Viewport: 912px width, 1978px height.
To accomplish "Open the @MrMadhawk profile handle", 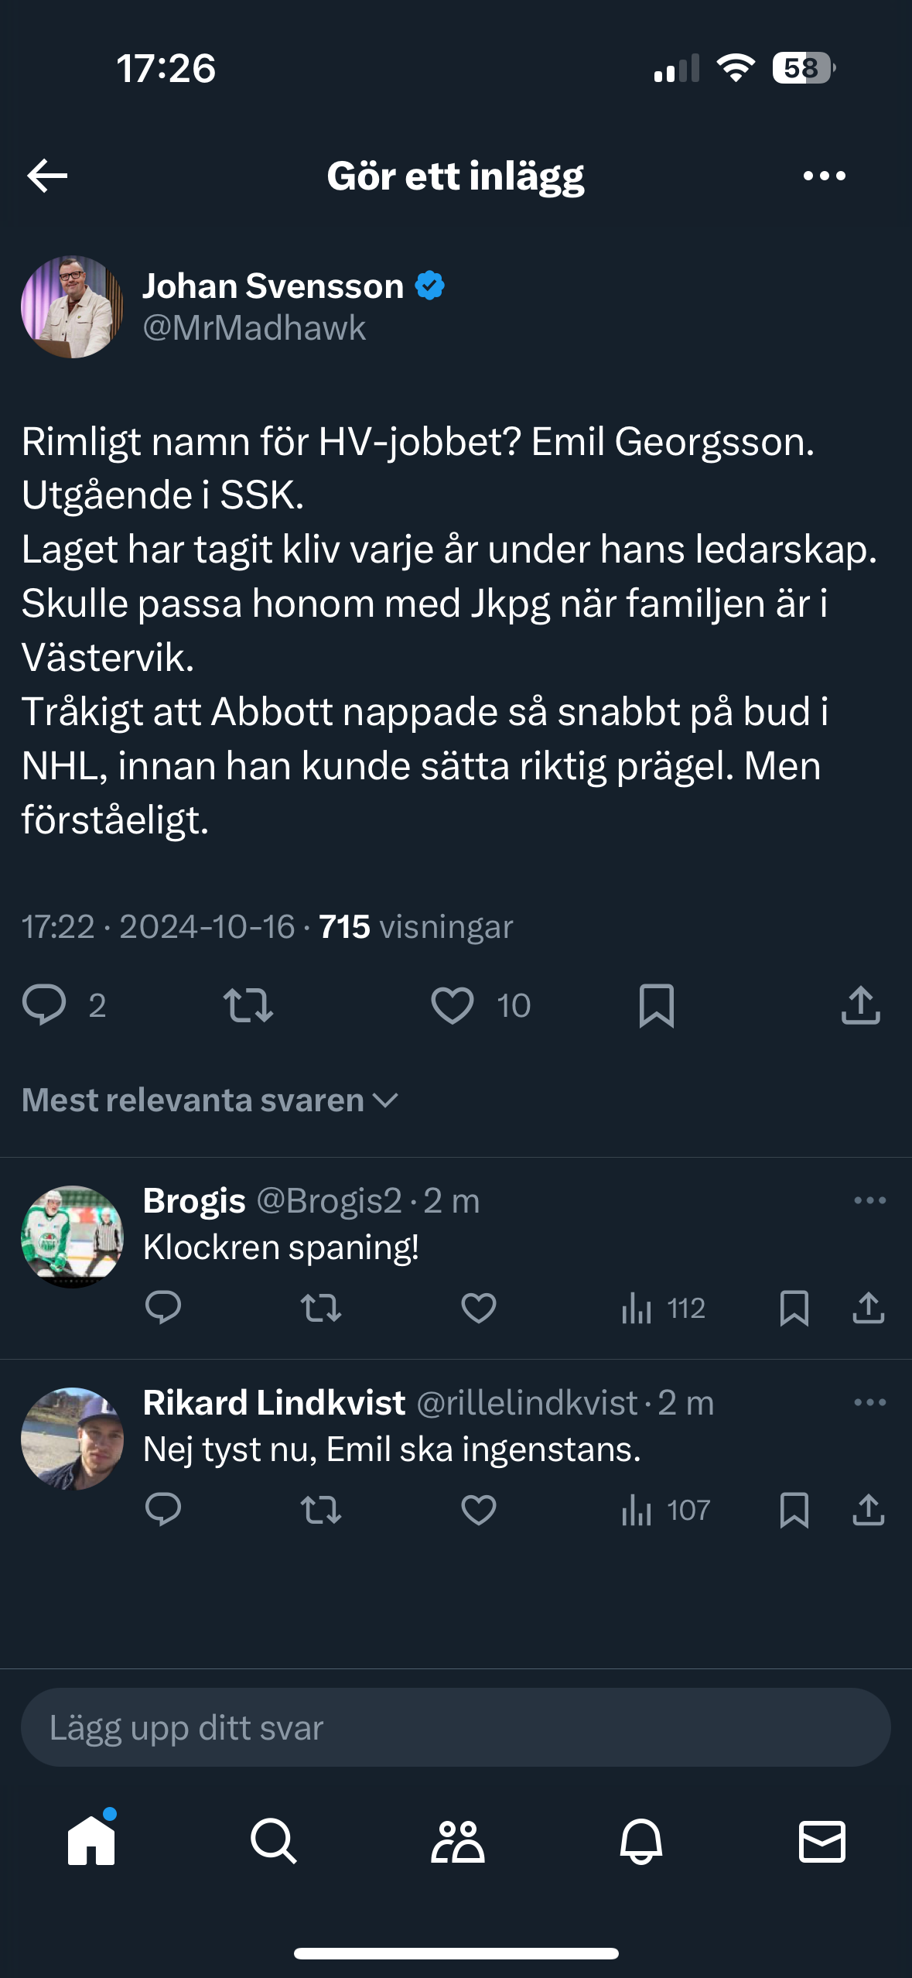I will pyautogui.click(x=254, y=328).
